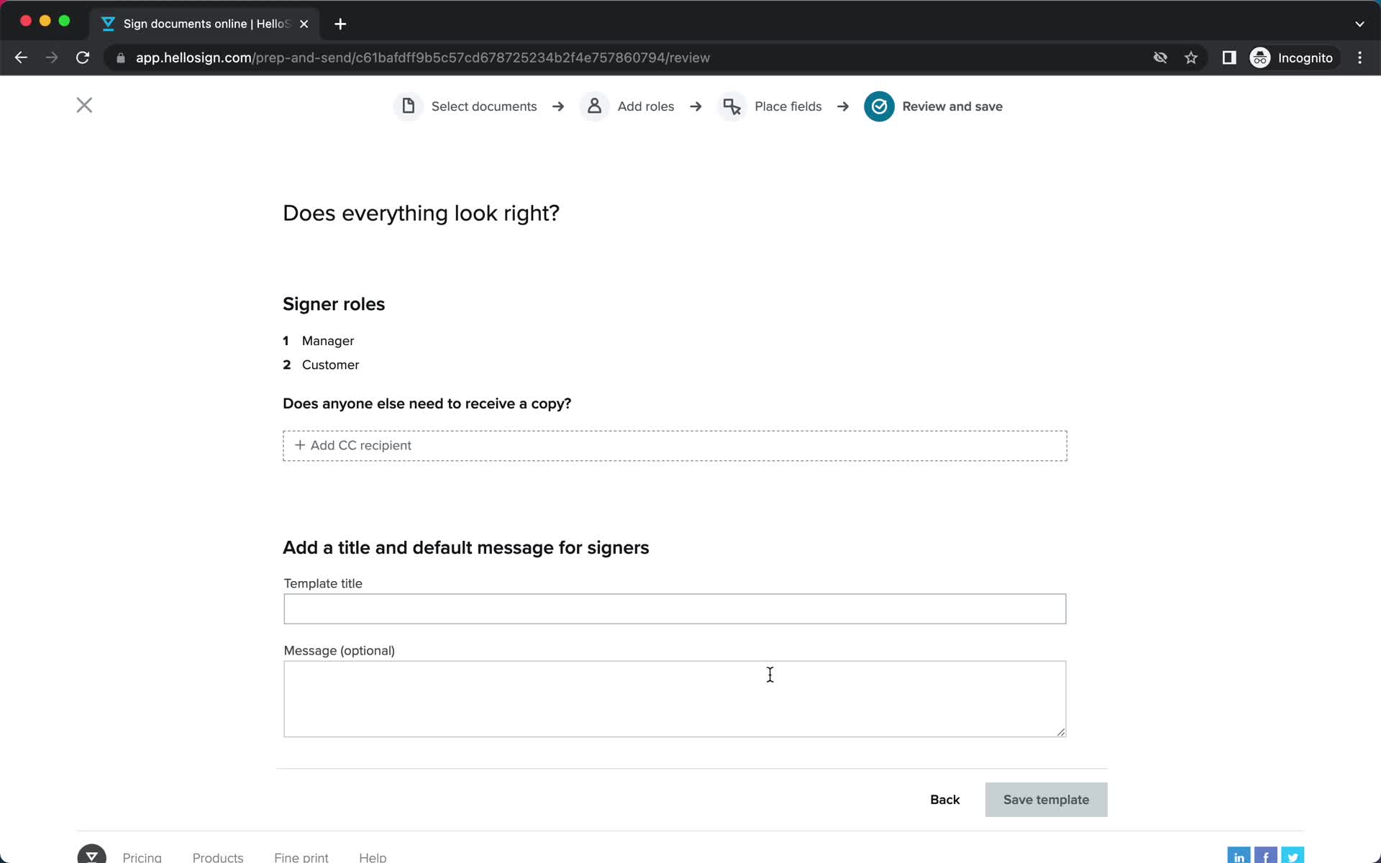This screenshot has height=863, width=1381.
Task: Toggle the browser side panel icon
Action: (1229, 58)
